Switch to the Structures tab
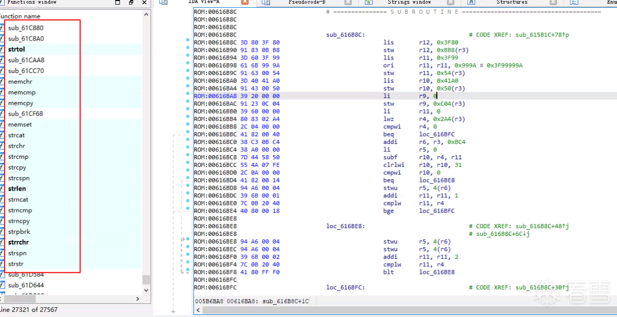Screen dimensions: 617x317 pyautogui.click(x=512, y=2)
